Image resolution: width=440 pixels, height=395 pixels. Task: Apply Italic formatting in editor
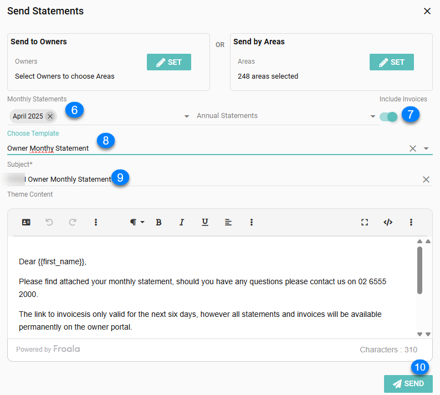181,222
